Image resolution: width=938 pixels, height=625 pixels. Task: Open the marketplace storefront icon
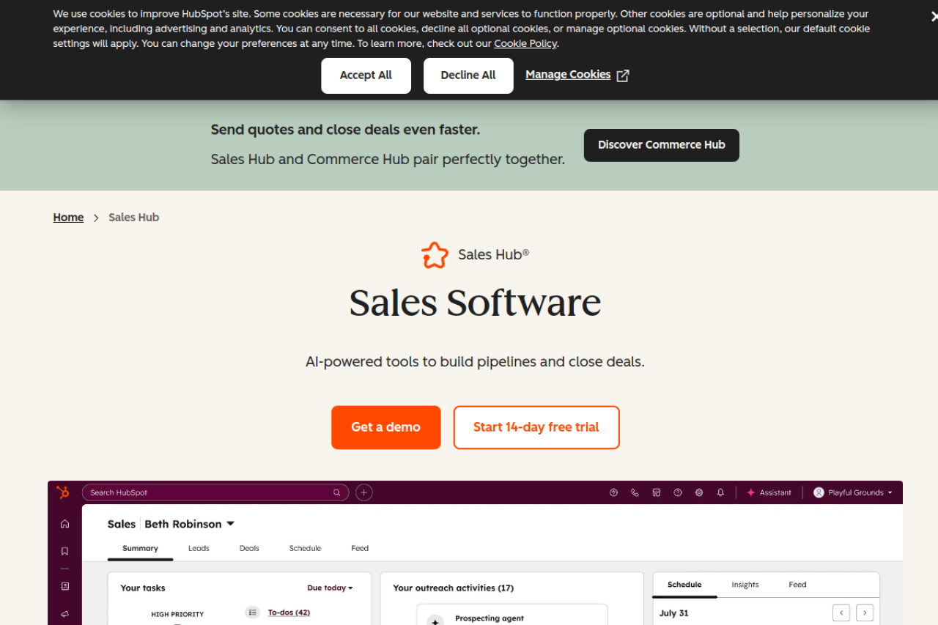(657, 492)
